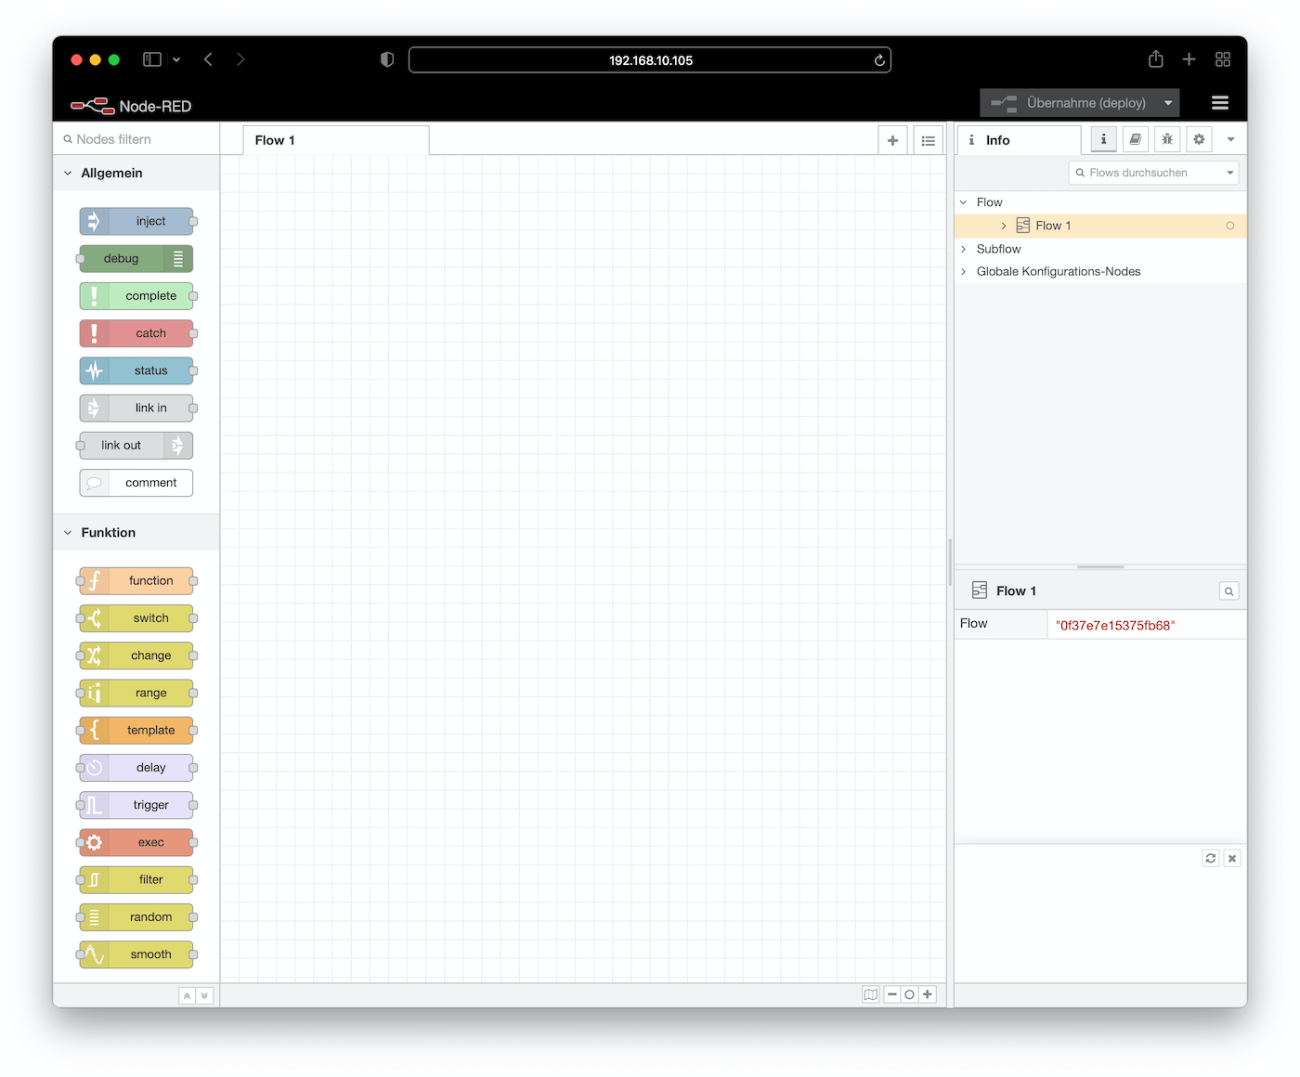The height and width of the screenshot is (1077, 1300).
Task: Open the help book sidebar tab
Action: point(1135,139)
